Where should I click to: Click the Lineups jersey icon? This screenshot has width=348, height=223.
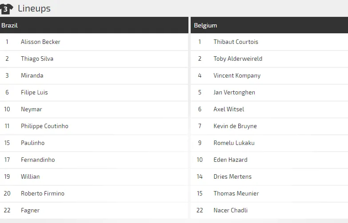6,8
